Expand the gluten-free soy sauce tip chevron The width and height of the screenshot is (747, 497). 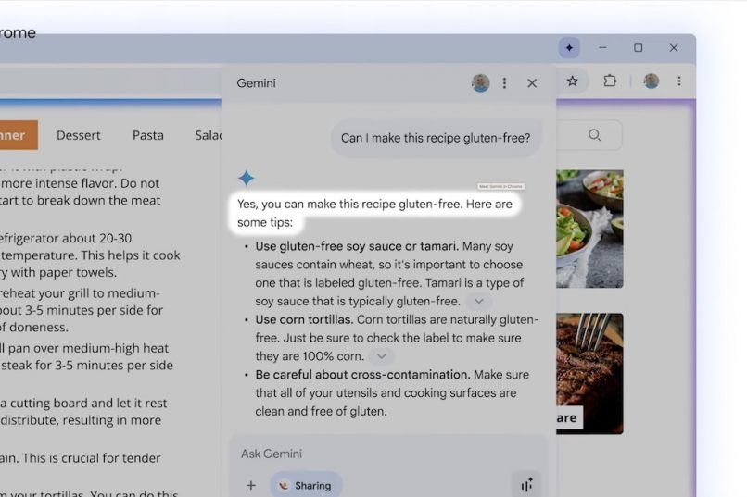(x=478, y=302)
